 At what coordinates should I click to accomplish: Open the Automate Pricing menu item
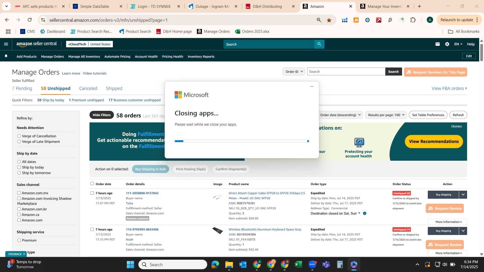(x=117, y=56)
